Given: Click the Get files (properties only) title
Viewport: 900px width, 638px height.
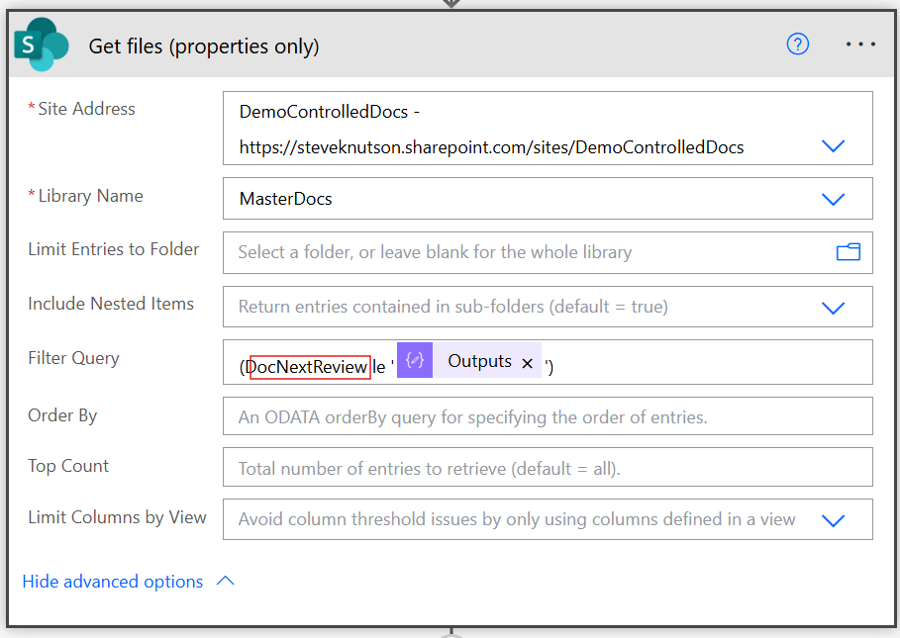Looking at the screenshot, I should (x=204, y=46).
